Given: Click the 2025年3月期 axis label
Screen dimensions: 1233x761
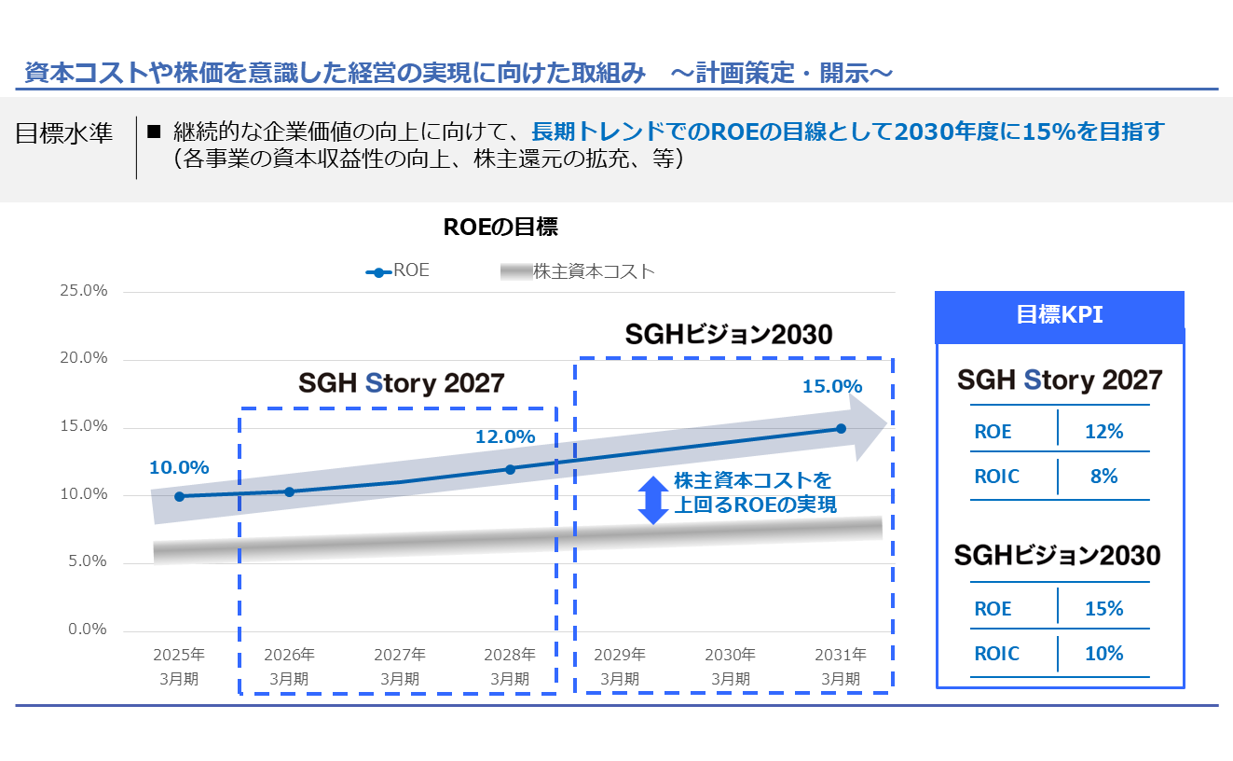Looking at the screenshot, I should 179,667.
